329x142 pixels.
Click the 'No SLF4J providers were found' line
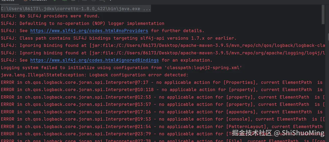pos(50,16)
